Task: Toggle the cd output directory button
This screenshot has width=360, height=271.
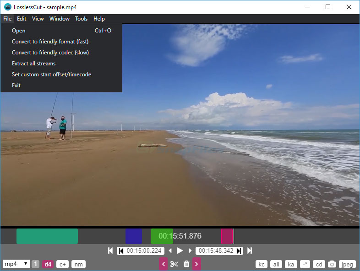Action: tap(319, 264)
